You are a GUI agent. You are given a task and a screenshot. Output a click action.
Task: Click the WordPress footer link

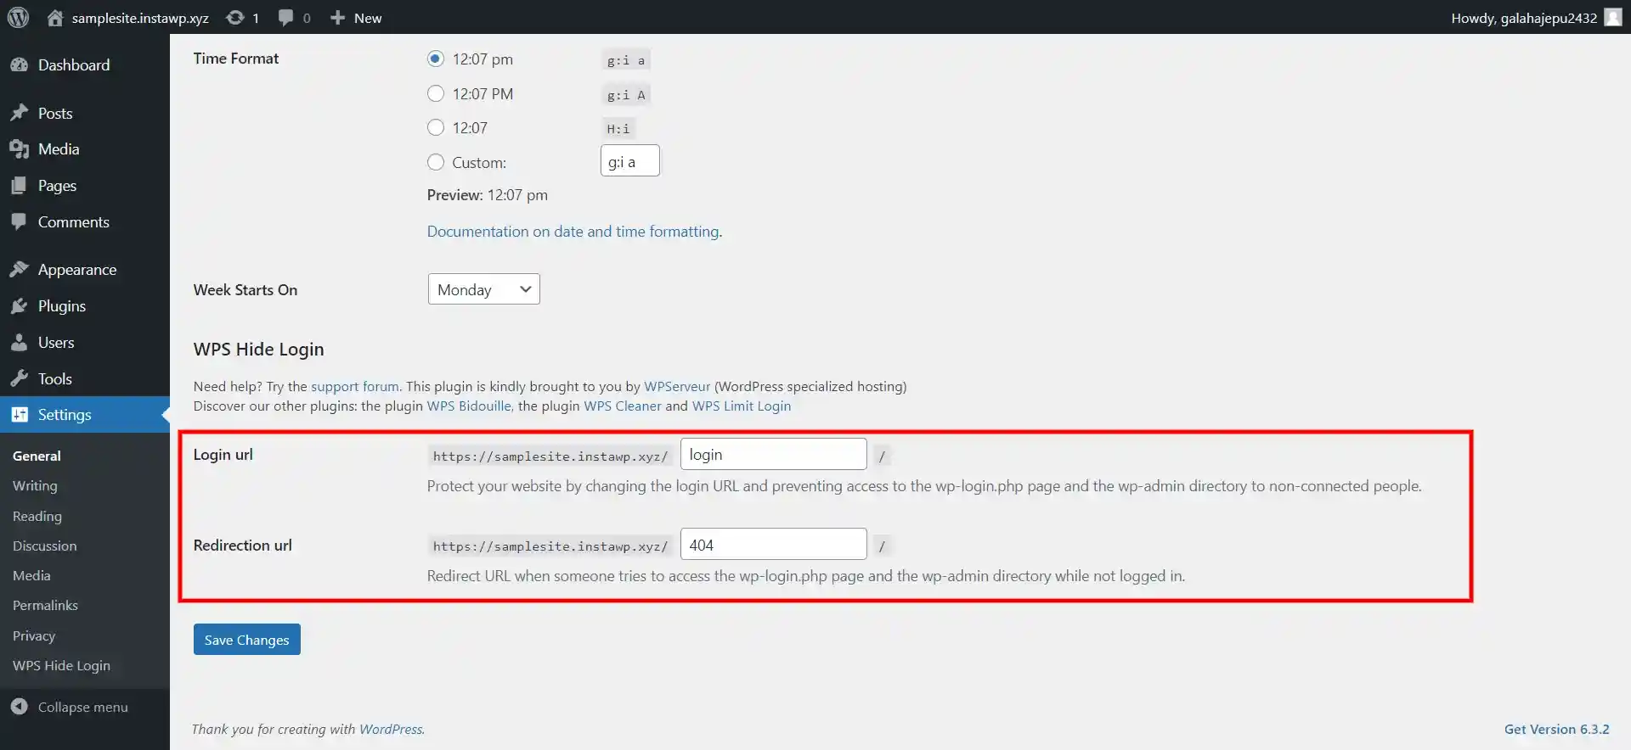(x=391, y=729)
